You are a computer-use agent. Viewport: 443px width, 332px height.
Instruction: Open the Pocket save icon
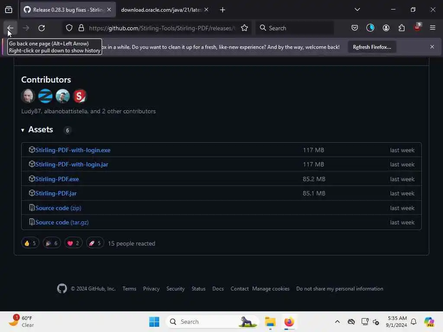point(355,28)
